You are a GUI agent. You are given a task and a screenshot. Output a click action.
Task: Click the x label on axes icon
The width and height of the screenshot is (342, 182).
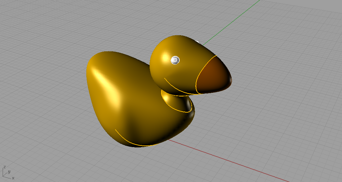pyautogui.click(x=13, y=178)
